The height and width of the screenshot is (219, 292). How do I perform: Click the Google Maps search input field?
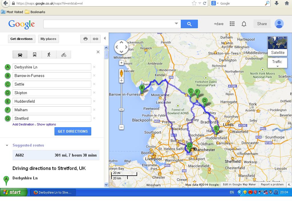[x=109, y=24]
